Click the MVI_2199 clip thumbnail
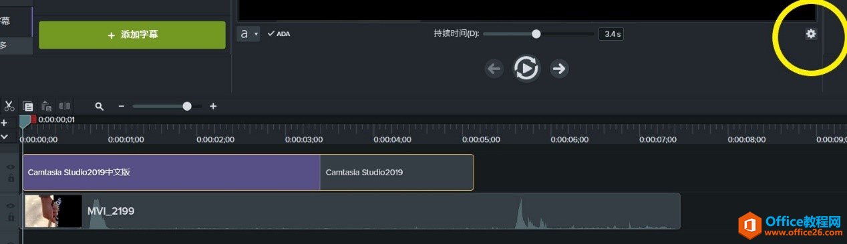 pyautogui.click(x=53, y=211)
